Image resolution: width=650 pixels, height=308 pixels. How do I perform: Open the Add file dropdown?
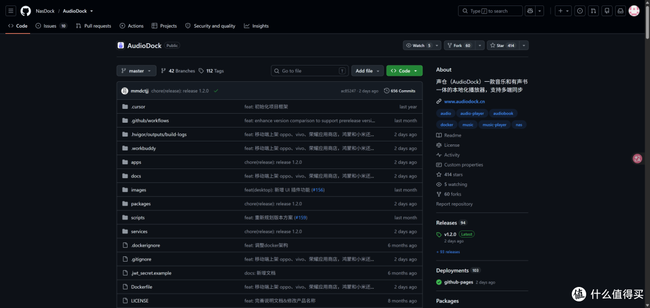click(367, 71)
